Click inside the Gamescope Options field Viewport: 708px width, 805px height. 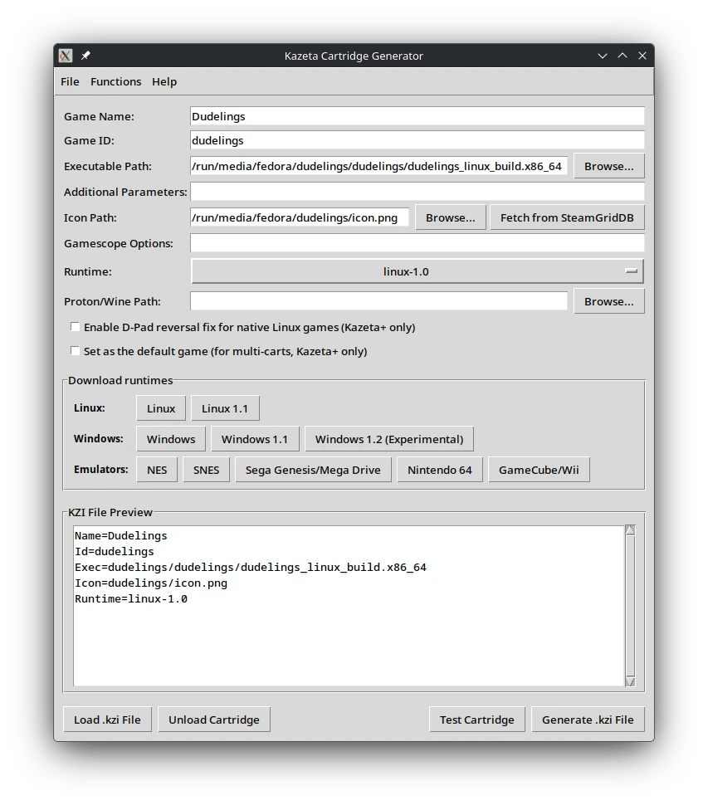(x=415, y=242)
